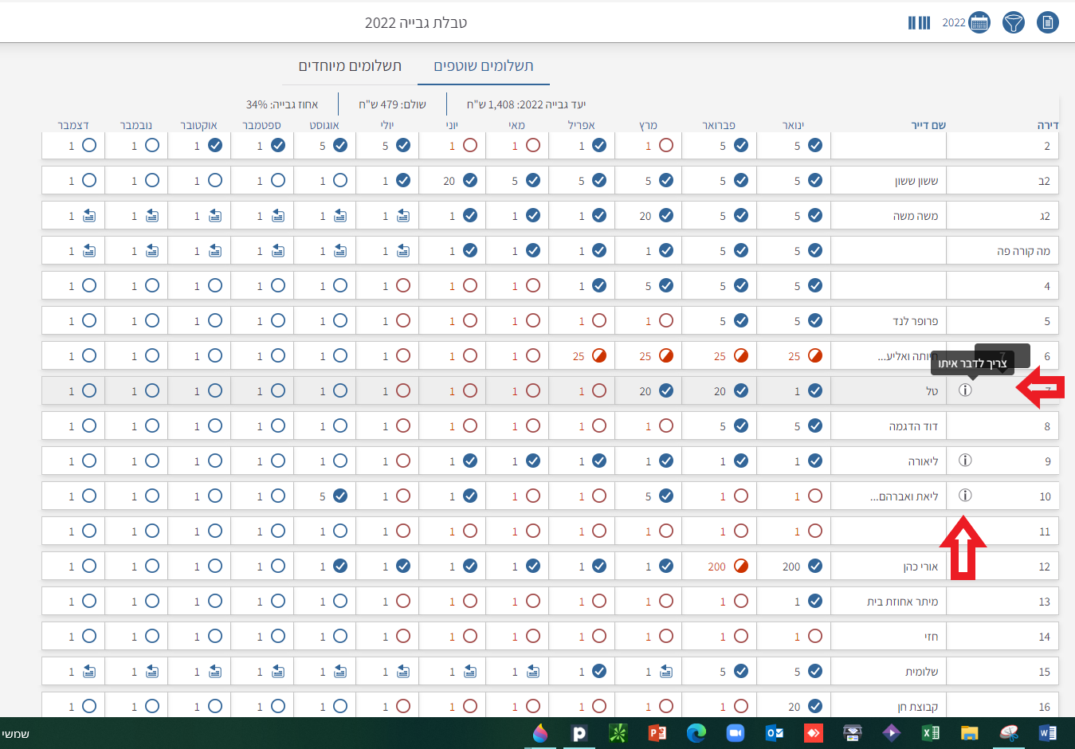This screenshot has width=1075, height=749.
Task: Open the document report icon in header
Action: pos(1047,22)
